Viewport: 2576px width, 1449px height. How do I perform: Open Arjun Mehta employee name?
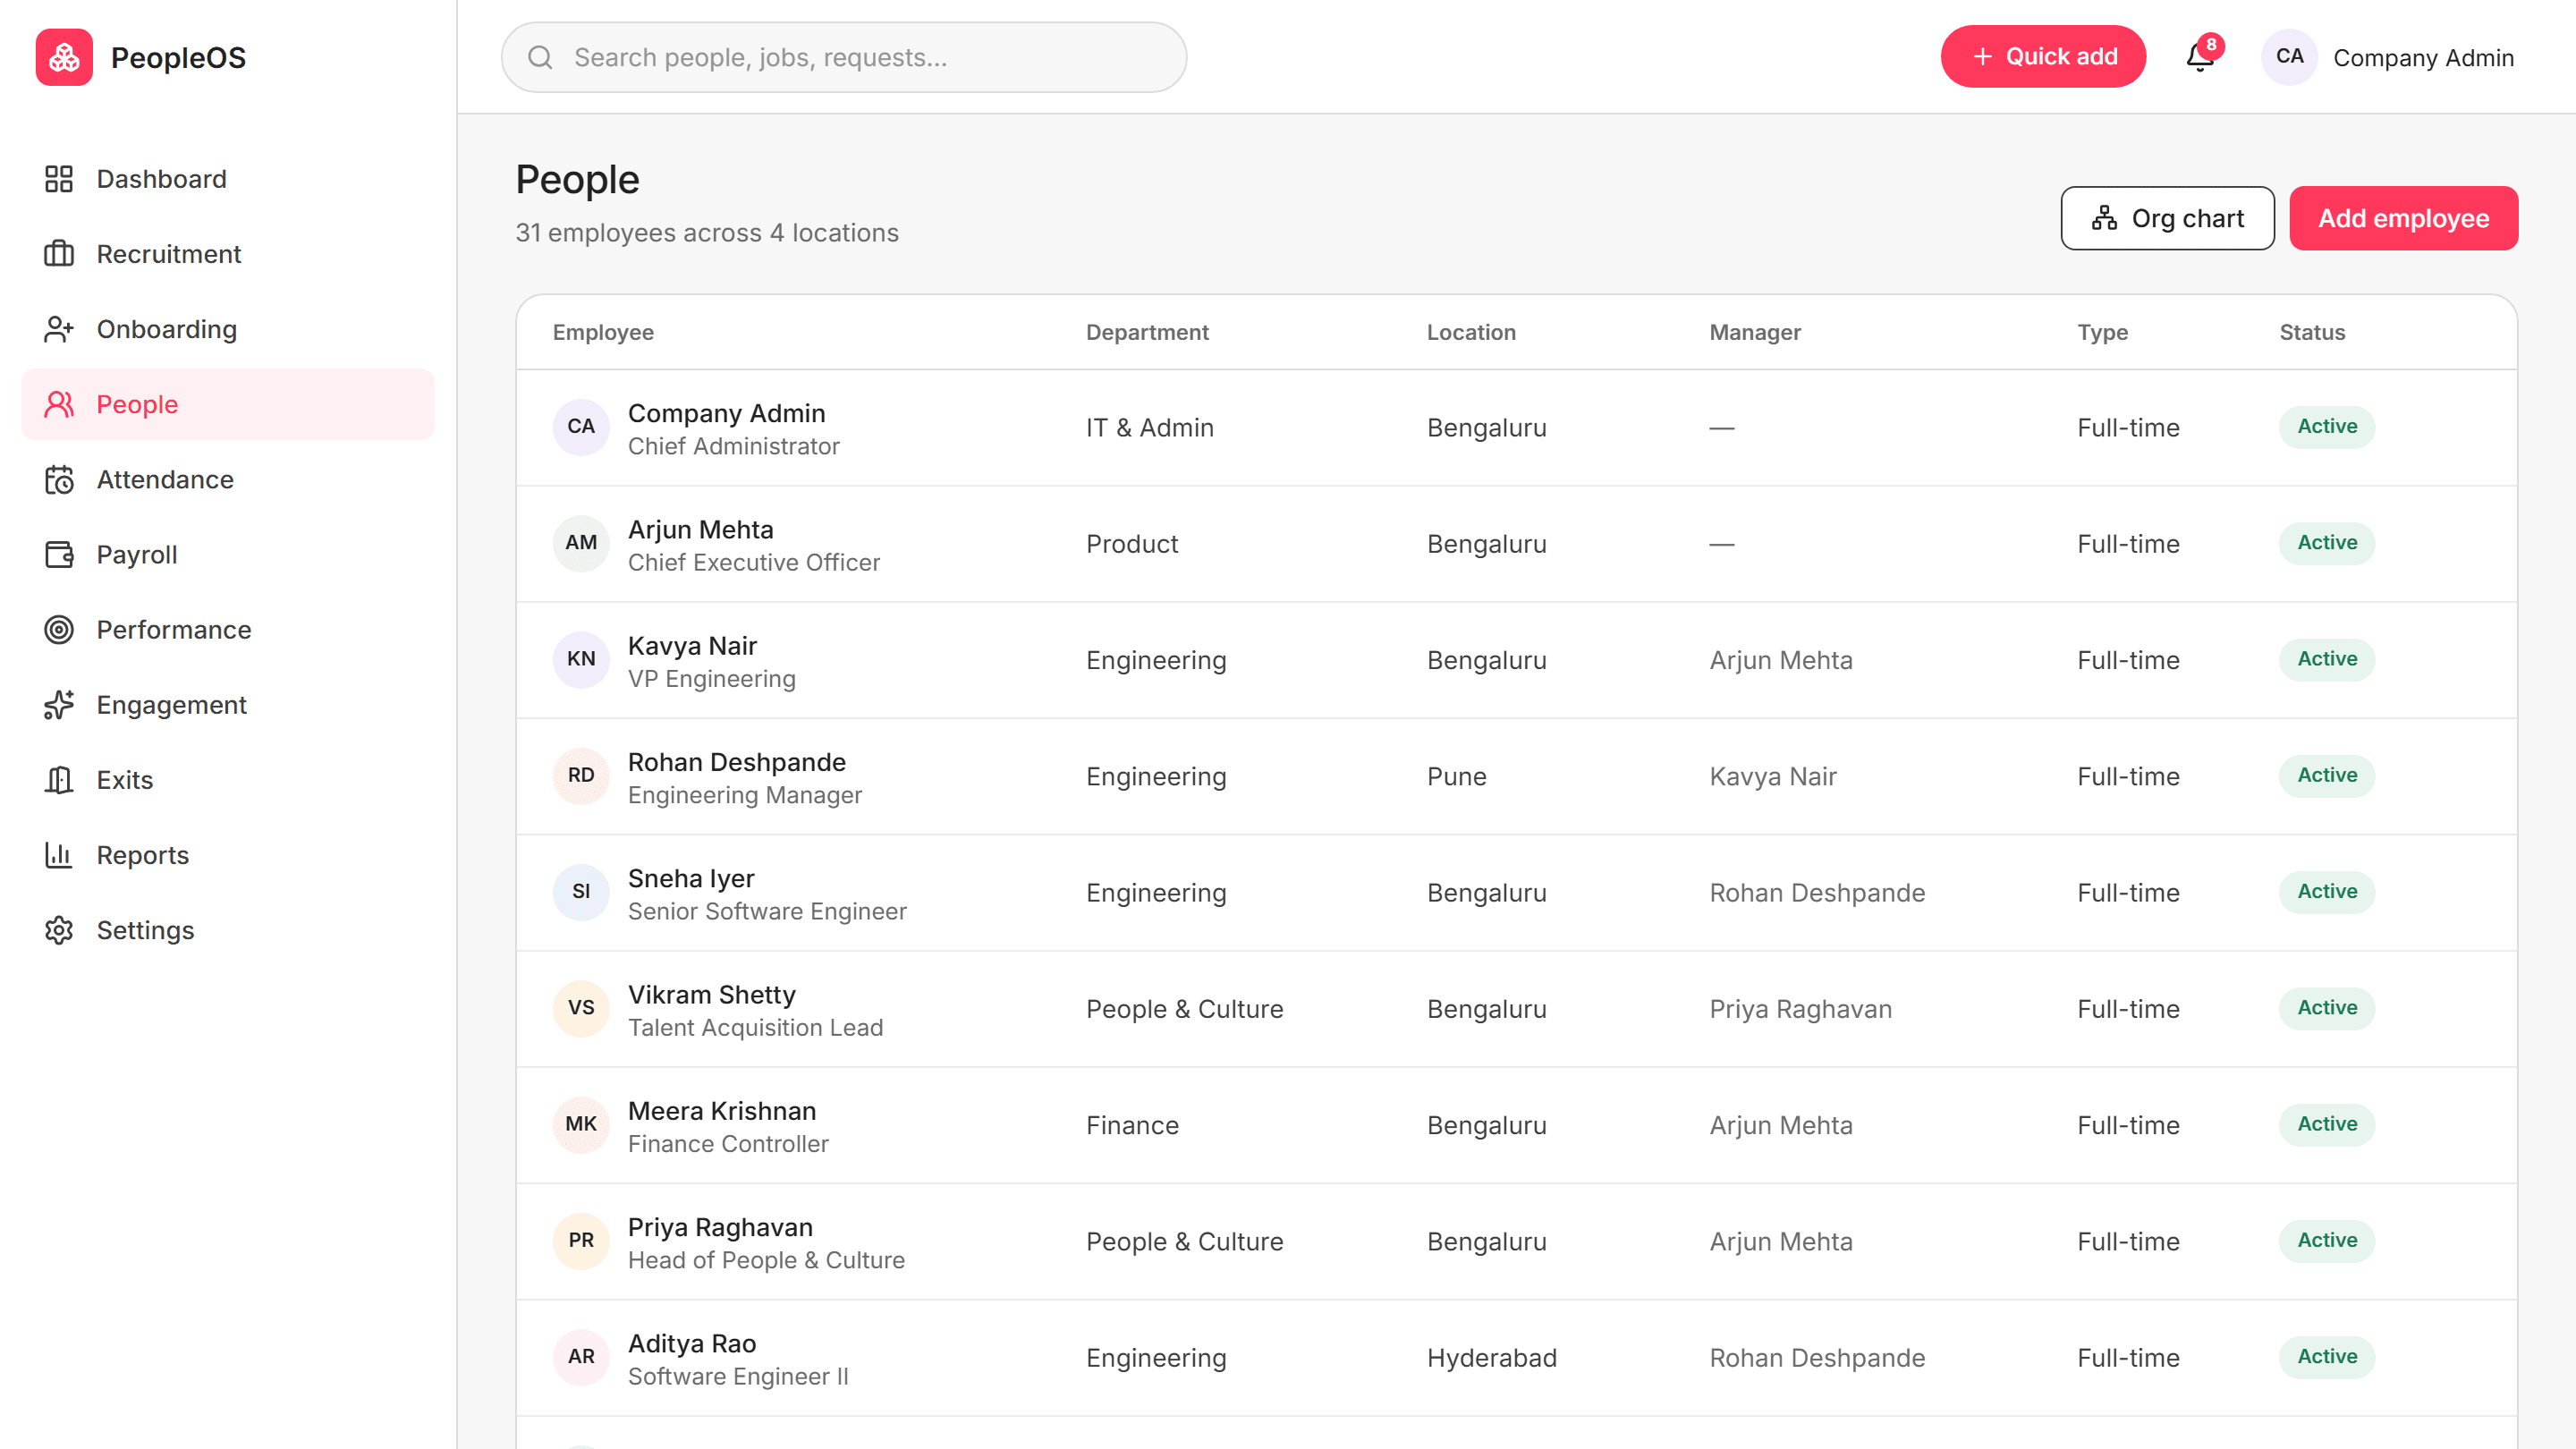pyautogui.click(x=700, y=529)
